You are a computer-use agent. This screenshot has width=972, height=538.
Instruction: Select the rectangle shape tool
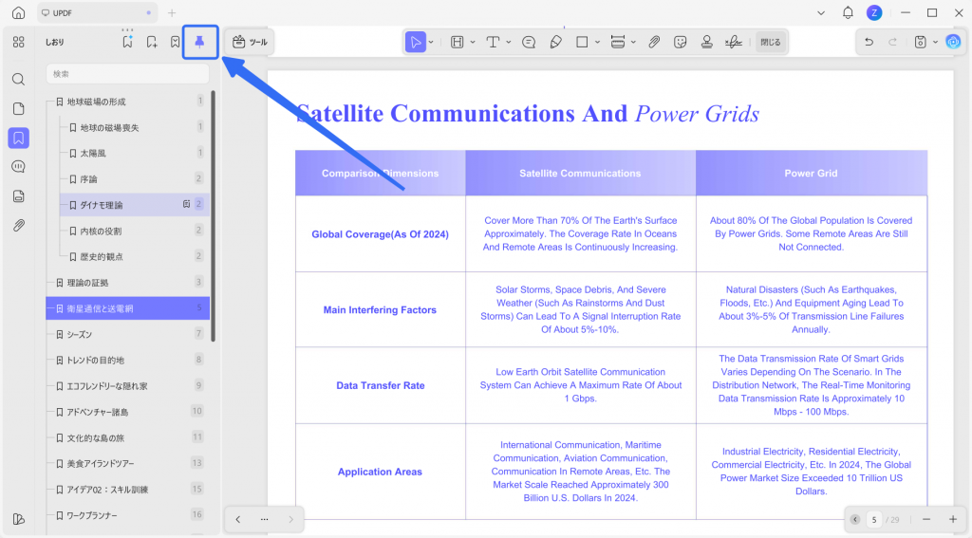[582, 42]
